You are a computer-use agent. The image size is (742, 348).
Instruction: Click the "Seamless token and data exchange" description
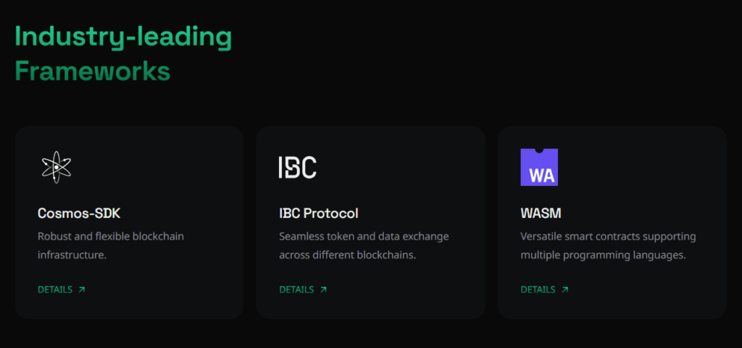point(364,237)
